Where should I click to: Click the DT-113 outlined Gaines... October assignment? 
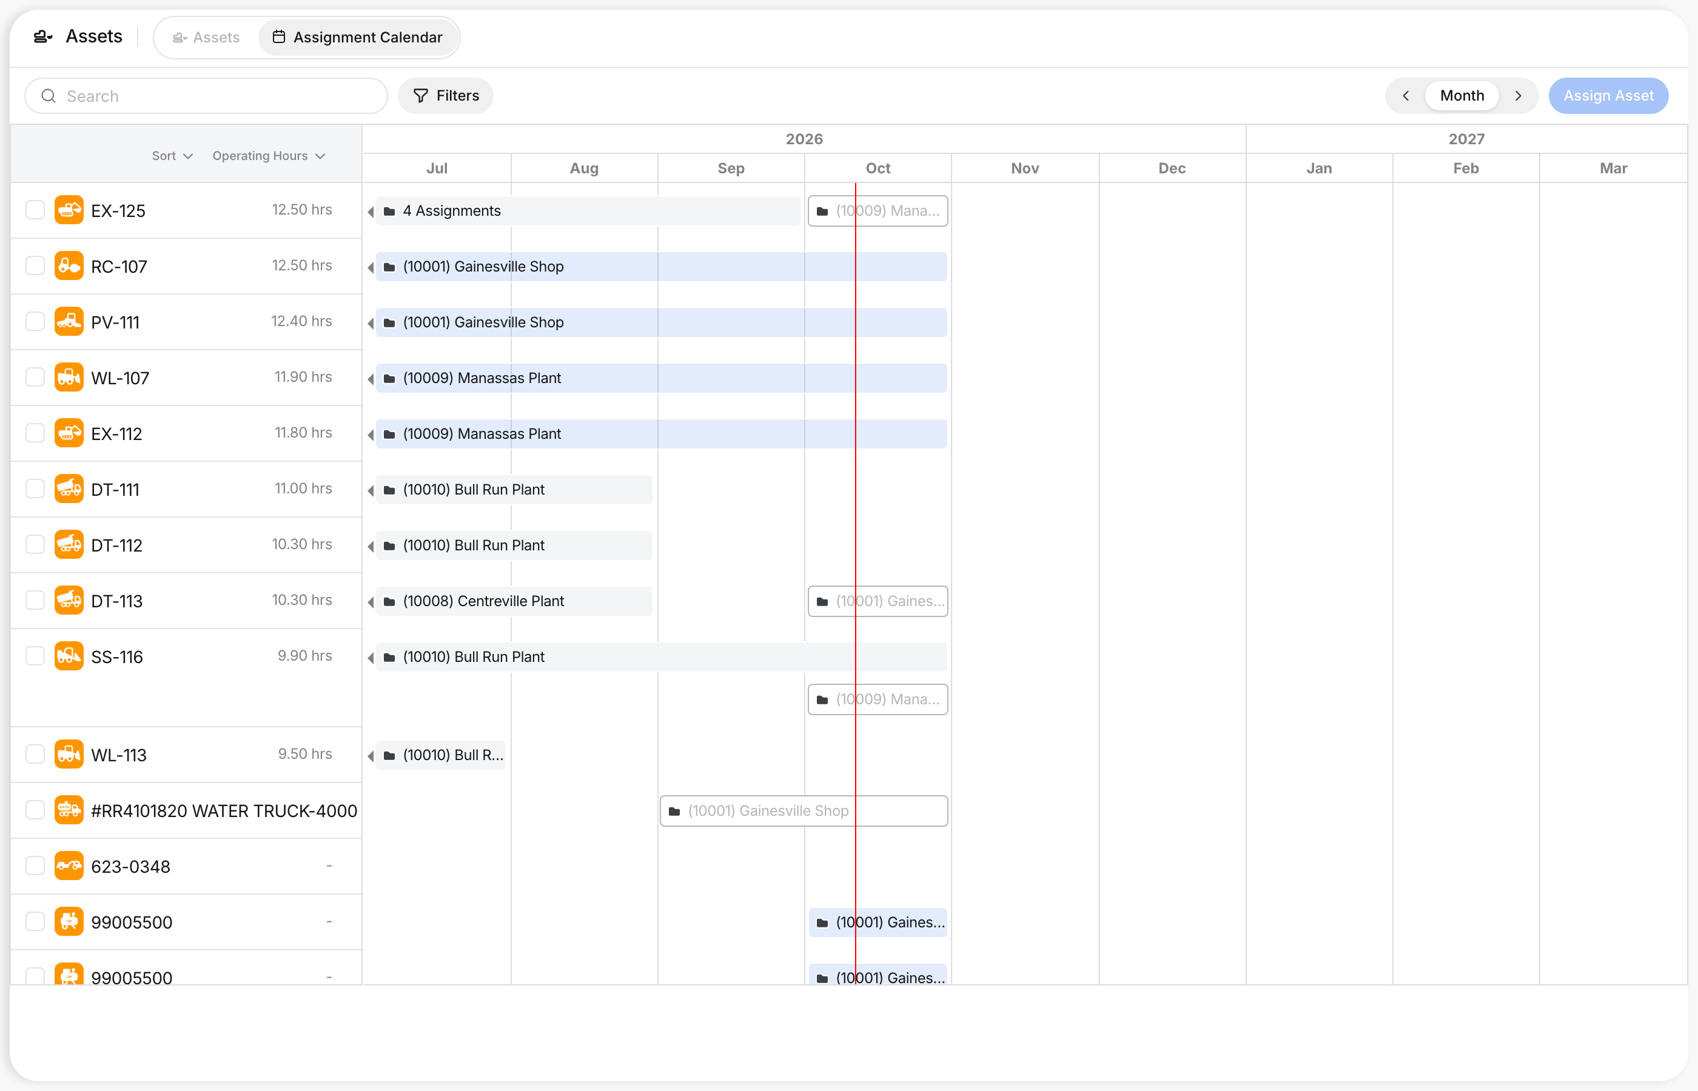tap(878, 601)
